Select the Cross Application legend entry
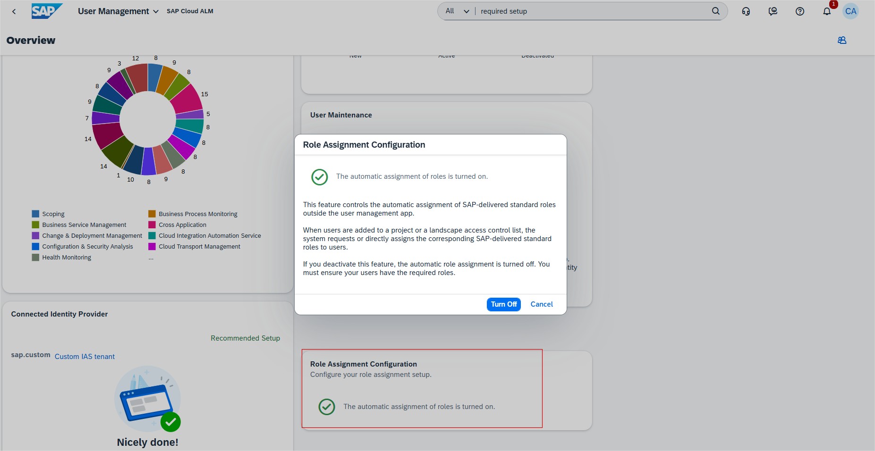 [182, 225]
